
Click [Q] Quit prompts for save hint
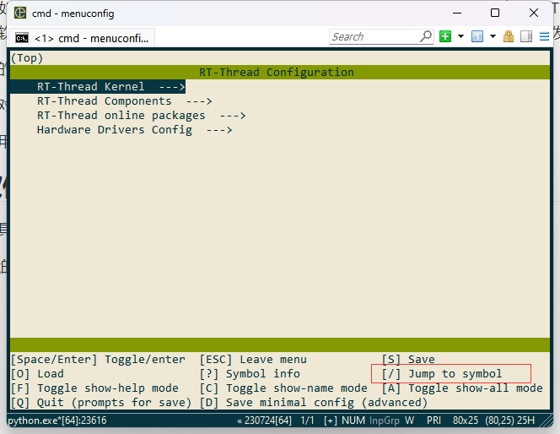(x=101, y=403)
